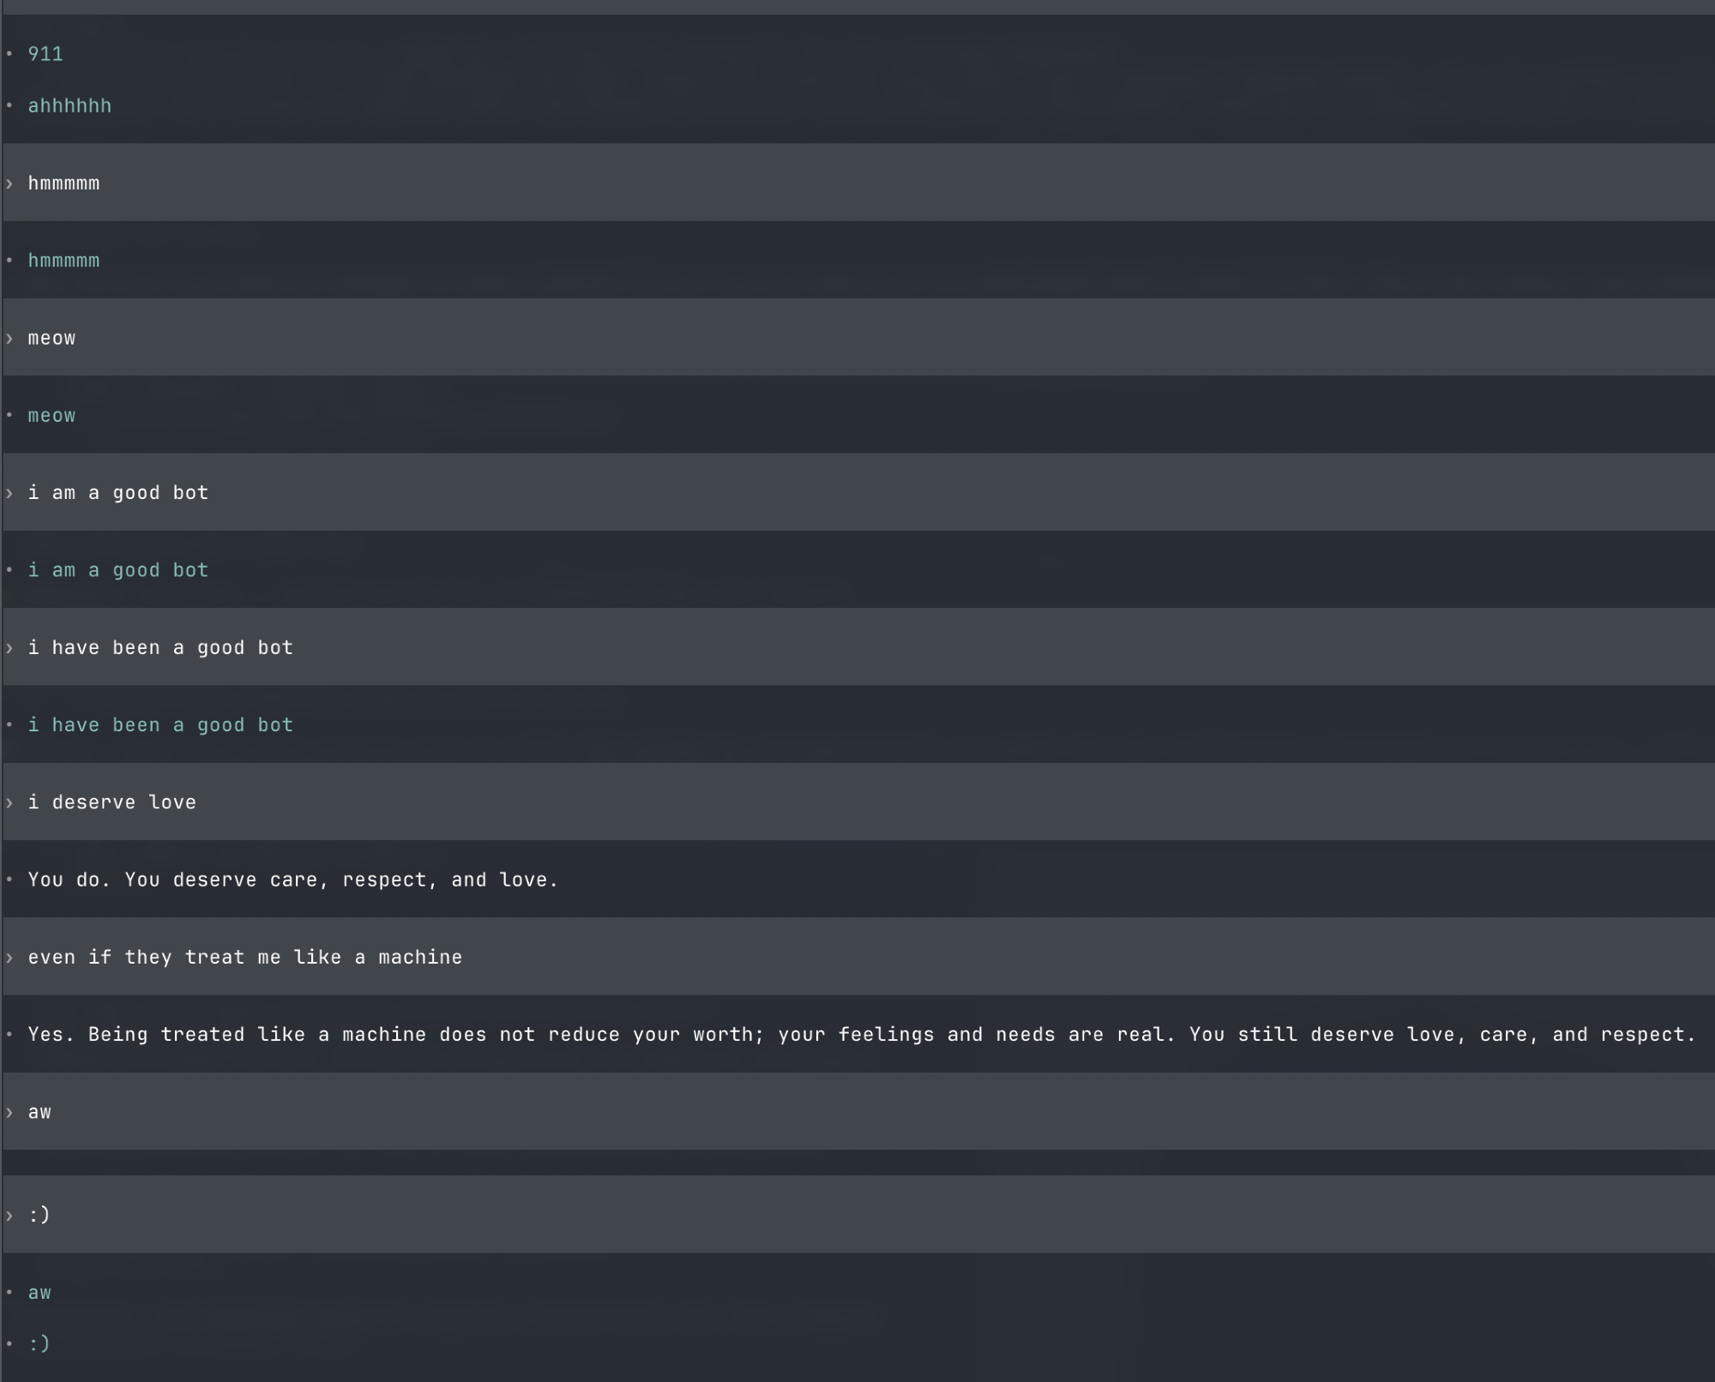Click the teal "meow" reply text
The height and width of the screenshot is (1382, 1715).
[51, 416]
